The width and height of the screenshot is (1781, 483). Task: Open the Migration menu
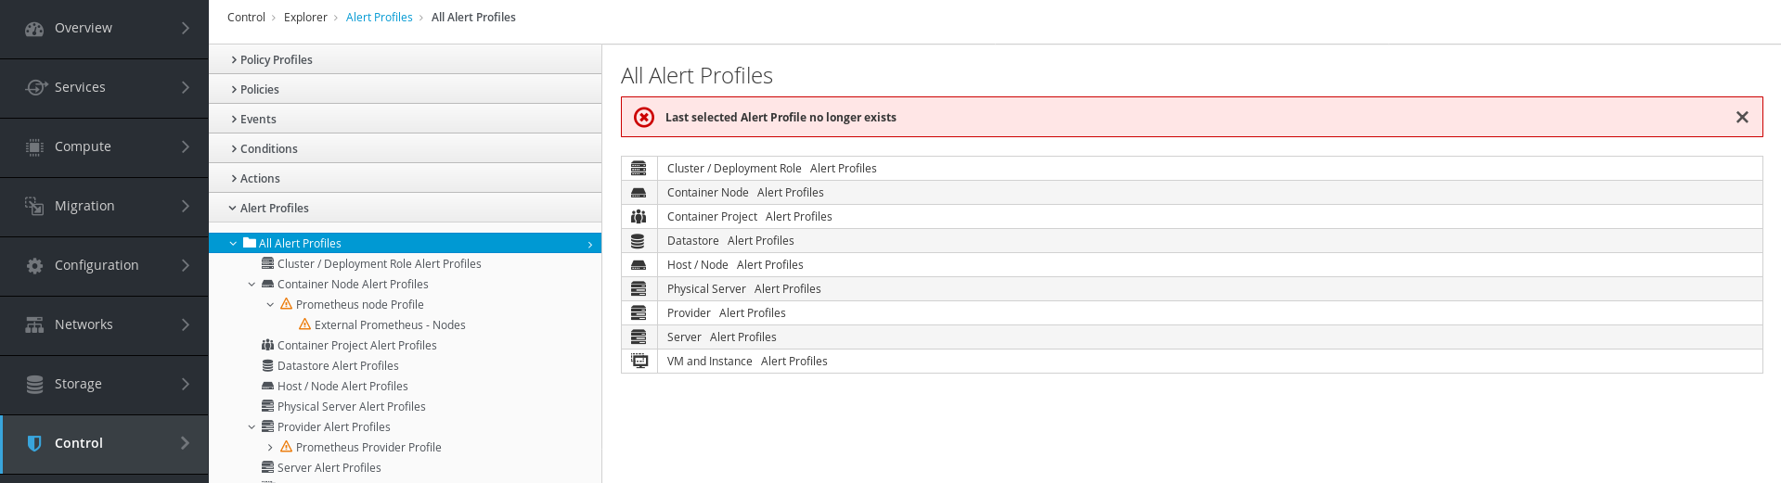(x=104, y=207)
